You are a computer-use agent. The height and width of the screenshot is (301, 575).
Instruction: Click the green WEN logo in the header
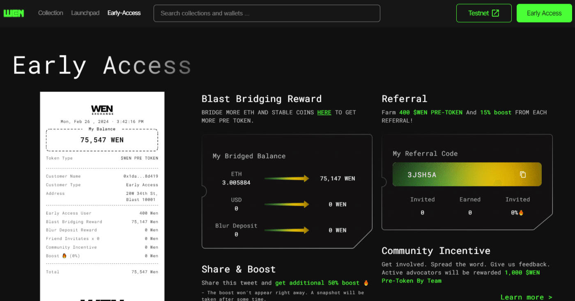click(14, 13)
